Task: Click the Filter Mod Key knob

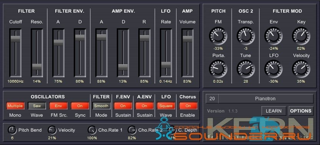Action: tap(301, 36)
